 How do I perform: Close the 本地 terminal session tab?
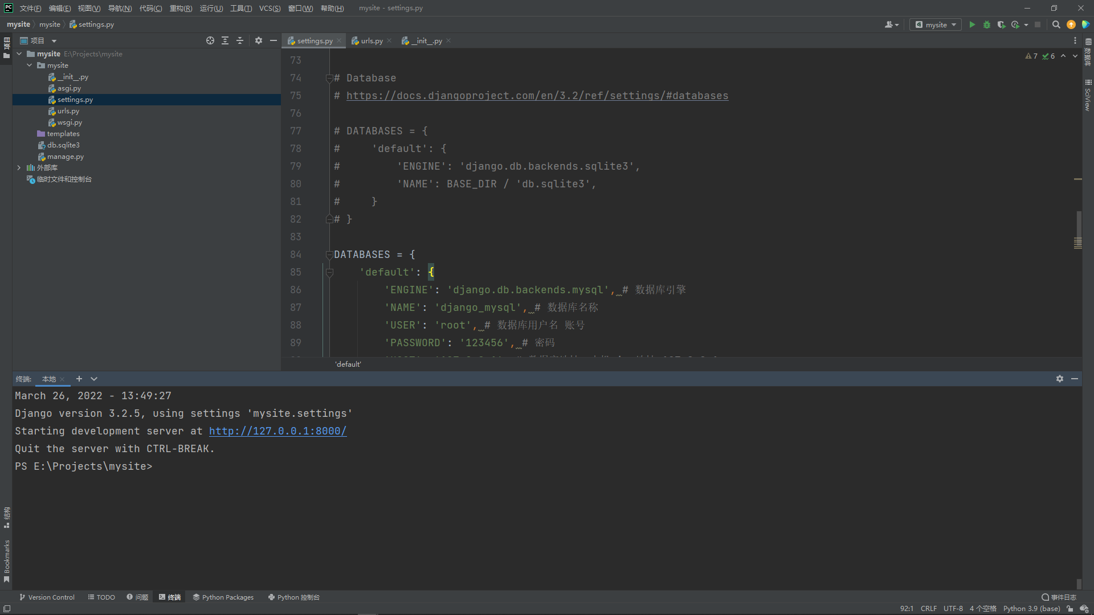[62, 379]
